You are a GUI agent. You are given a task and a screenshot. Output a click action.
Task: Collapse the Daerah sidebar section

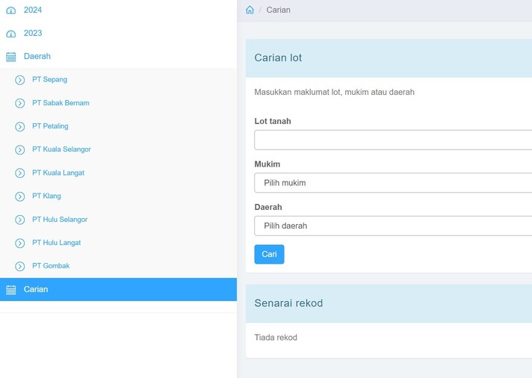(x=37, y=57)
